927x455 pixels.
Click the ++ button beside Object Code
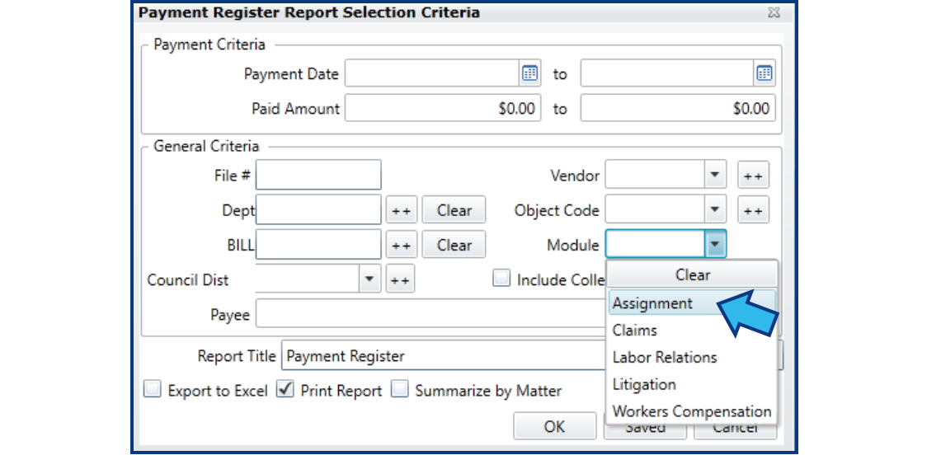point(753,210)
